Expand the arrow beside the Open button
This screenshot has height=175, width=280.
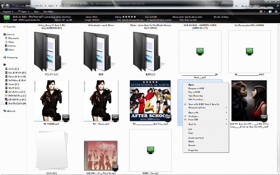tap(28, 12)
